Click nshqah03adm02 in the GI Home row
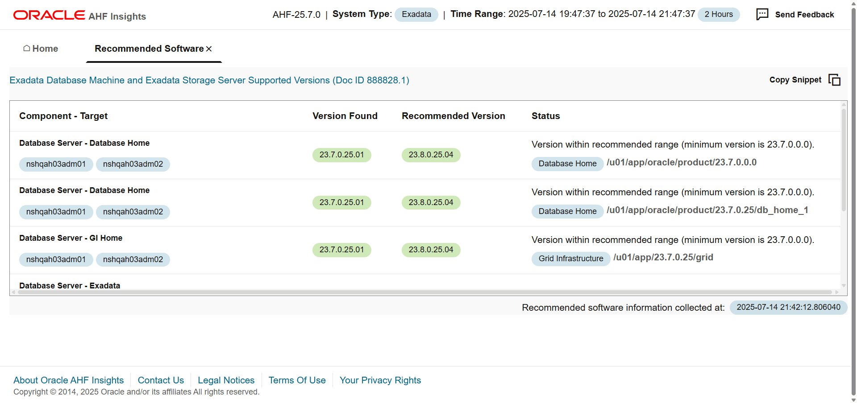 point(133,259)
